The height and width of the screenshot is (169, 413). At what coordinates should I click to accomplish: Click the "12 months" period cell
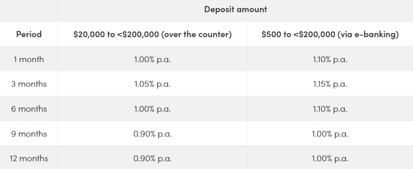point(29,158)
